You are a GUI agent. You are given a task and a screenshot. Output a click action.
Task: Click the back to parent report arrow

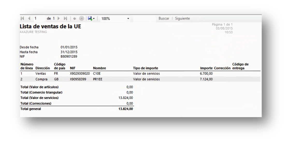(75, 19)
